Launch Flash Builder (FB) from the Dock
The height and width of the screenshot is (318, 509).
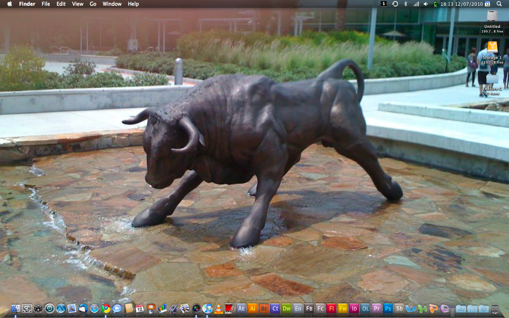pyautogui.click(x=309, y=308)
